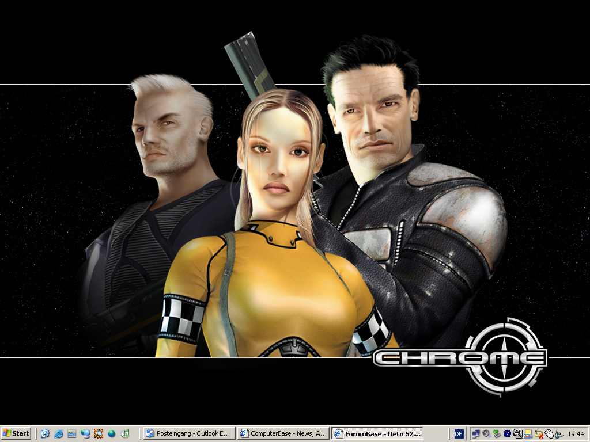Click the desktop-picture Quick Launch icon
590x442 pixels.
click(72, 434)
